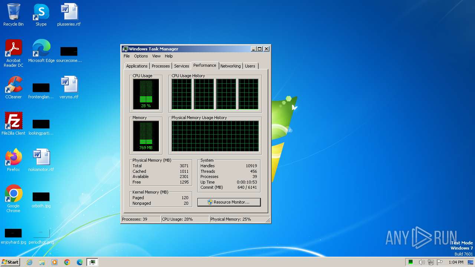Select enjoyhard.jpg desktop file

pos(13,236)
